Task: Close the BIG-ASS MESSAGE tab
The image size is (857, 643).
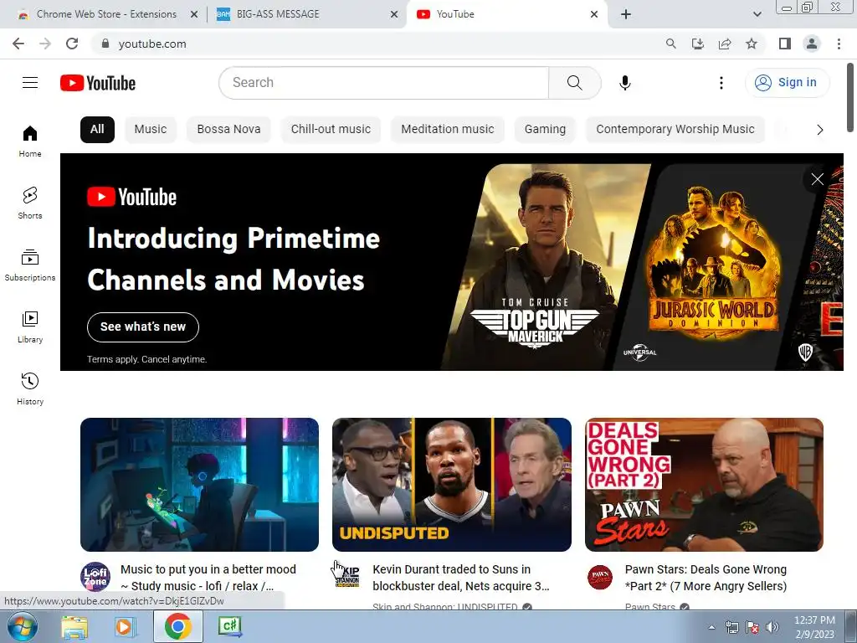Action: point(394,14)
